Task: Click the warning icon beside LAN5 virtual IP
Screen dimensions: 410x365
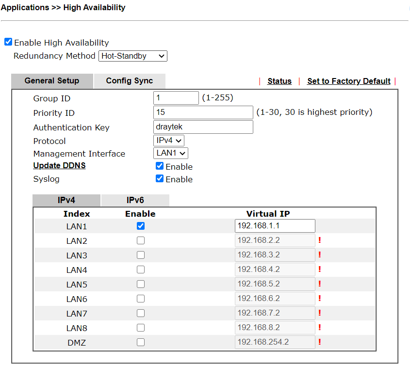Action: (x=320, y=284)
